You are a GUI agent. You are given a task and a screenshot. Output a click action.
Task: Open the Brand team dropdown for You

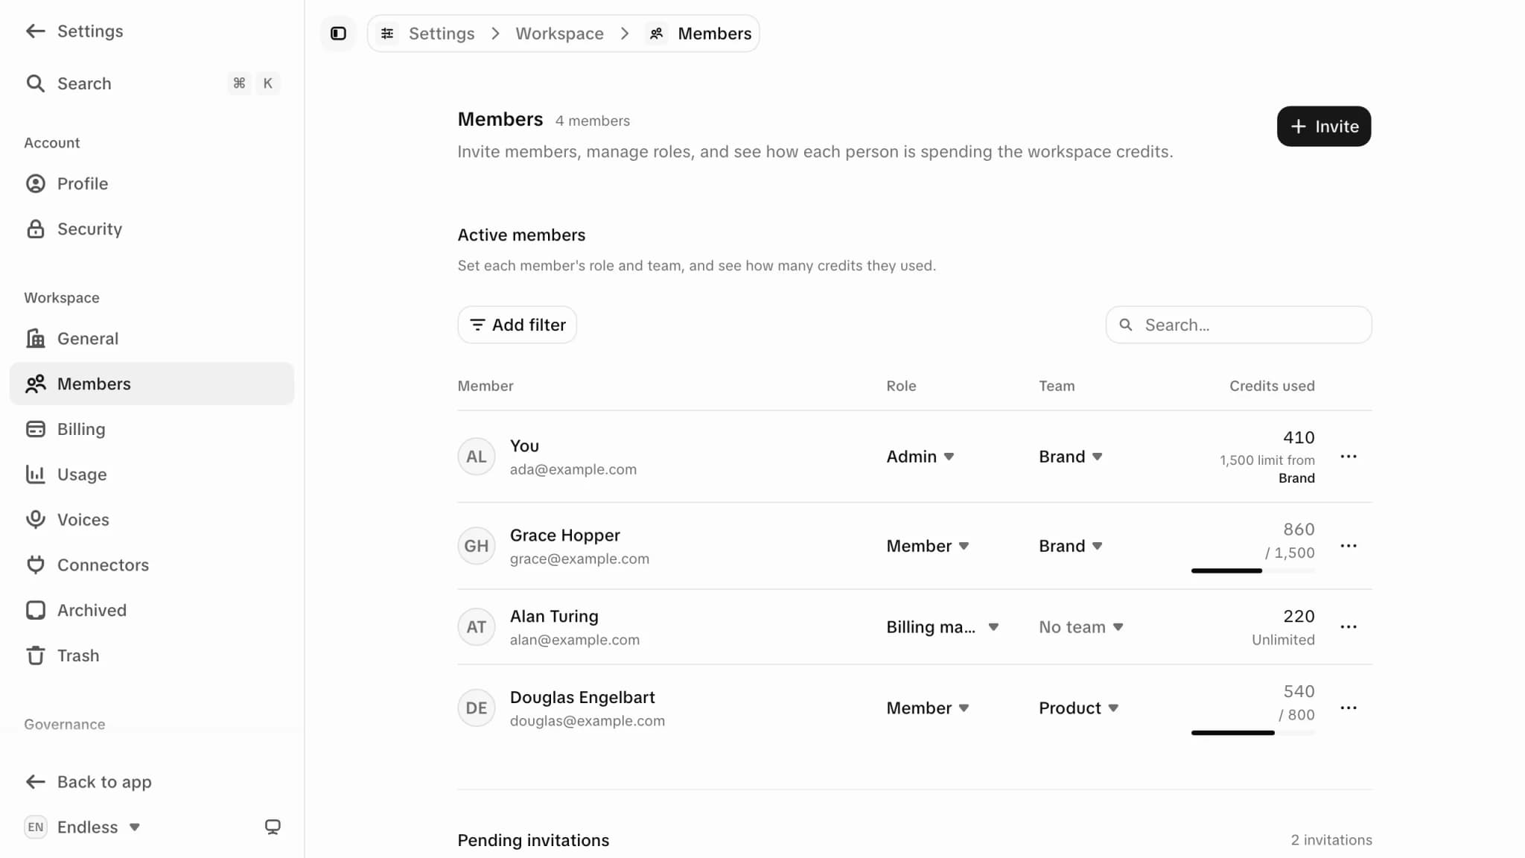(1071, 457)
